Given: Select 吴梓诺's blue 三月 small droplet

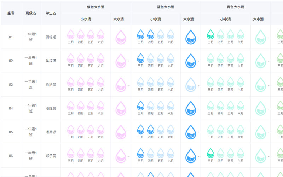Looking at the screenshot, I should pyautogui.click(x=141, y=58).
